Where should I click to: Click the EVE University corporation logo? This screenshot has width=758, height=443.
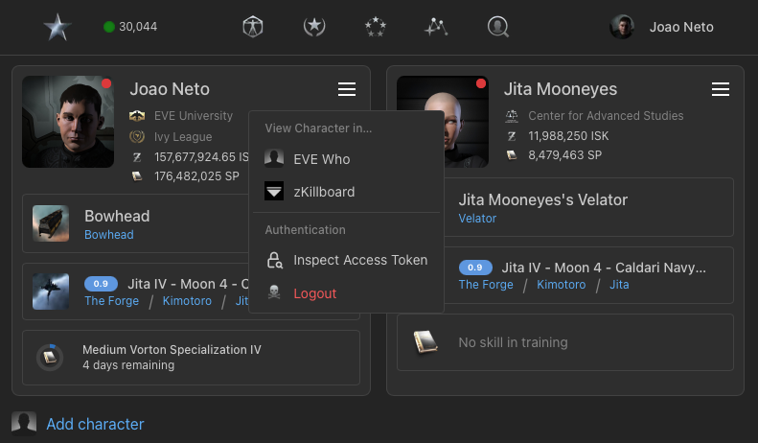click(137, 116)
